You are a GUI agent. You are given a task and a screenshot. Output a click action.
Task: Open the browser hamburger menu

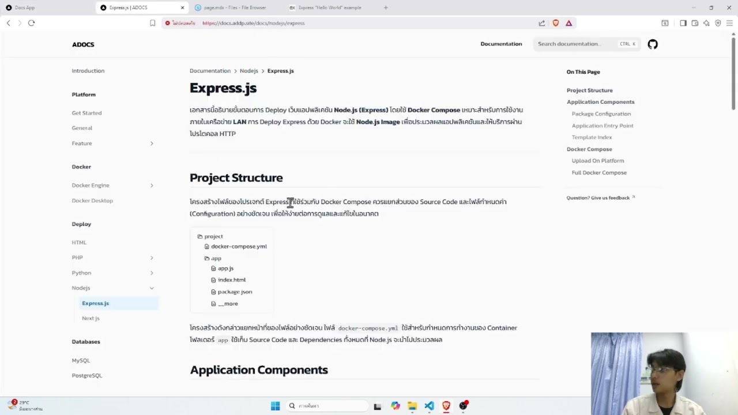[729, 23]
